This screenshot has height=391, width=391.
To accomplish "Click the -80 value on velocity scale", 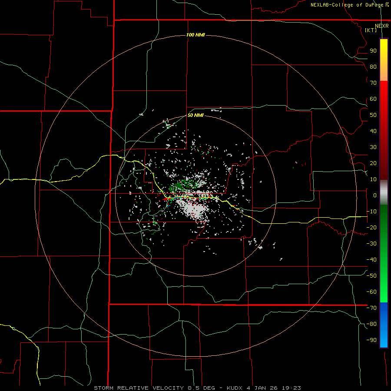I will point(371,324).
